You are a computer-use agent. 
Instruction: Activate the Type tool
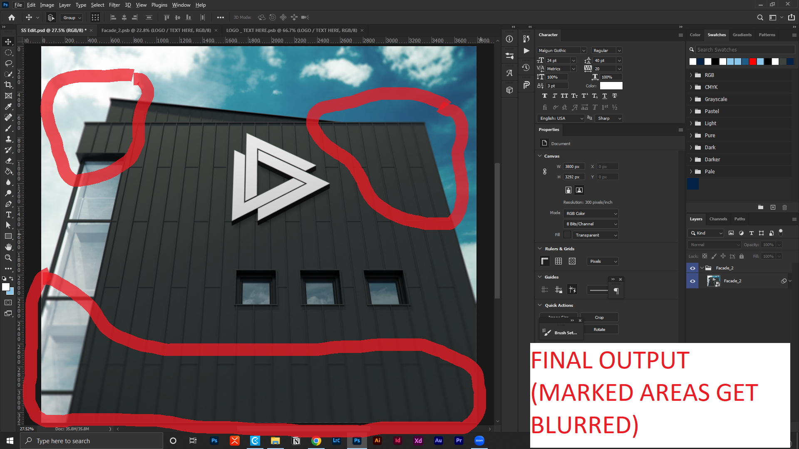point(8,215)
